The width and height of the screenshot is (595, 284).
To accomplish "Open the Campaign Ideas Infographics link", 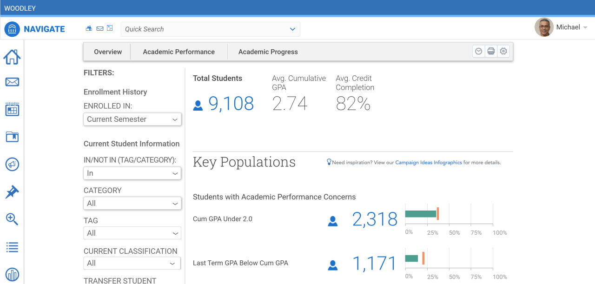I will pos(428,163).
